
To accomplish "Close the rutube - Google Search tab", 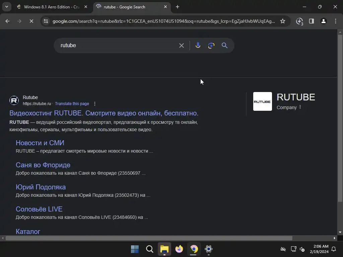I will click(x=165, y=7).
